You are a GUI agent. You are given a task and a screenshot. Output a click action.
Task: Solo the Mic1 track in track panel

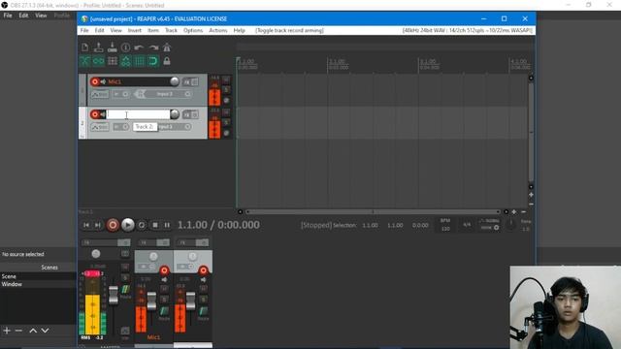tap(226, 90)
